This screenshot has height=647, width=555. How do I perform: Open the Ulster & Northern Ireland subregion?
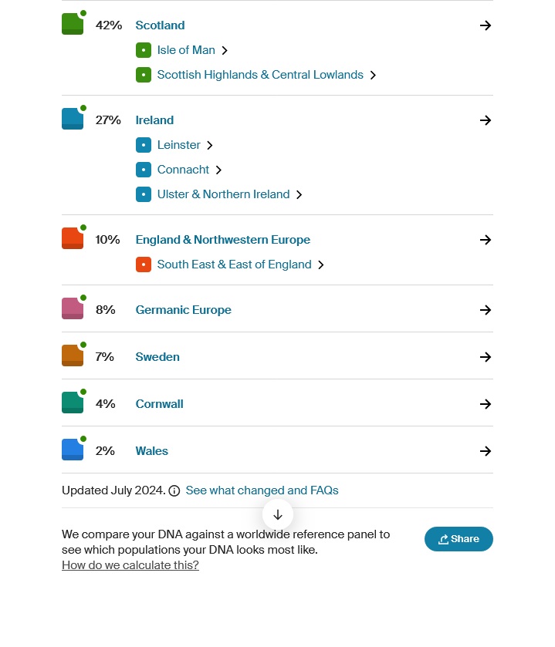223,194
